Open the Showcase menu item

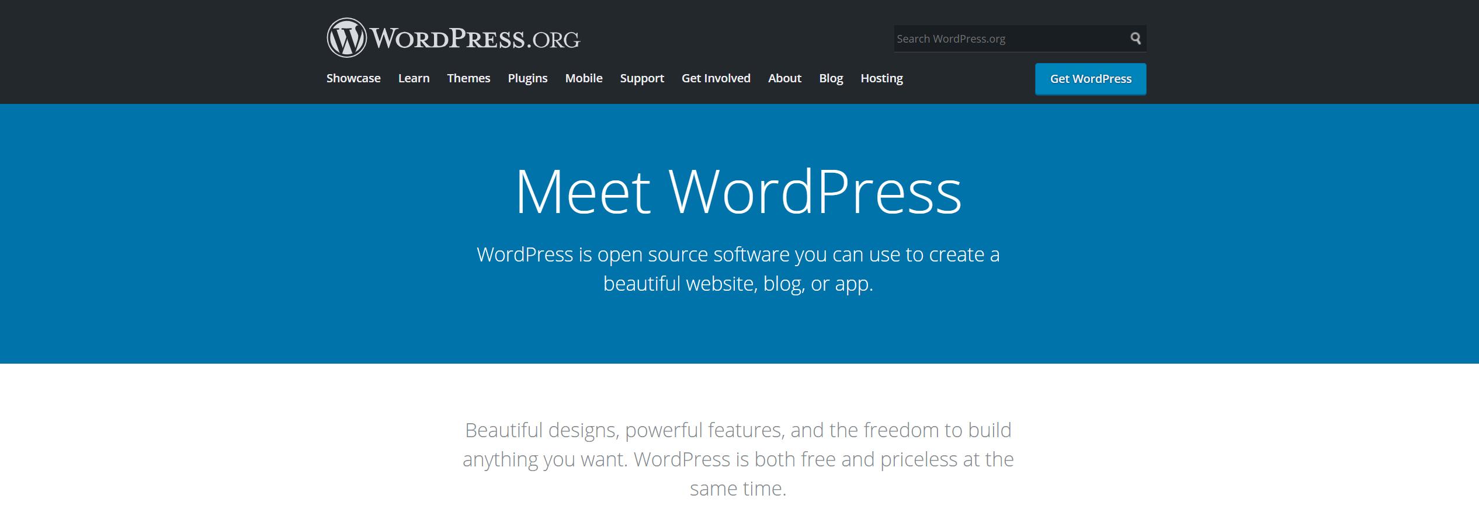[353, 78]
